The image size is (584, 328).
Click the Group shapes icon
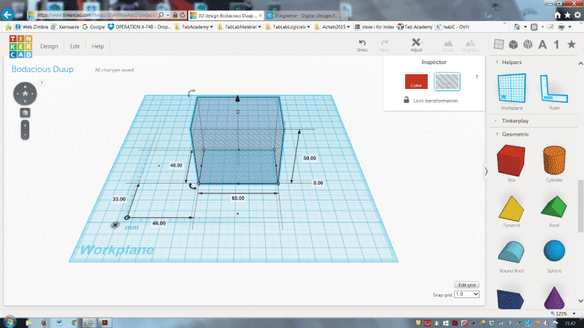[448, 46]
